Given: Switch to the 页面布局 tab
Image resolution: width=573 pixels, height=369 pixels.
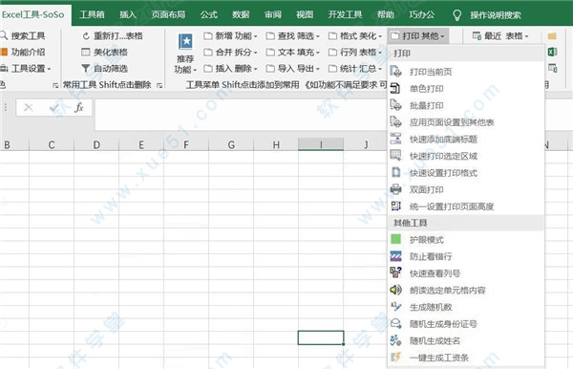Looking at the screenshot, I should 168,15.
